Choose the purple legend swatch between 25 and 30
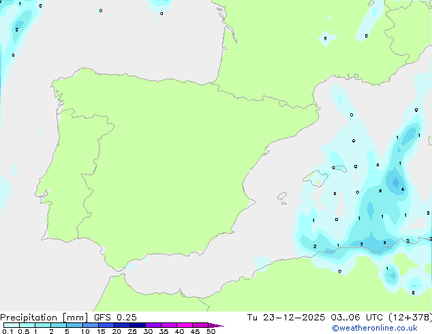The image size is (432, 334). (x=138, y=326)
